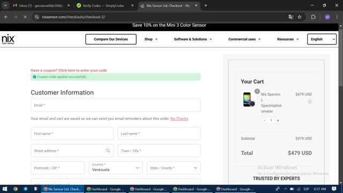Click the translate page icon
The height and width of the screenshot is (193, 343).
(290, 17)
